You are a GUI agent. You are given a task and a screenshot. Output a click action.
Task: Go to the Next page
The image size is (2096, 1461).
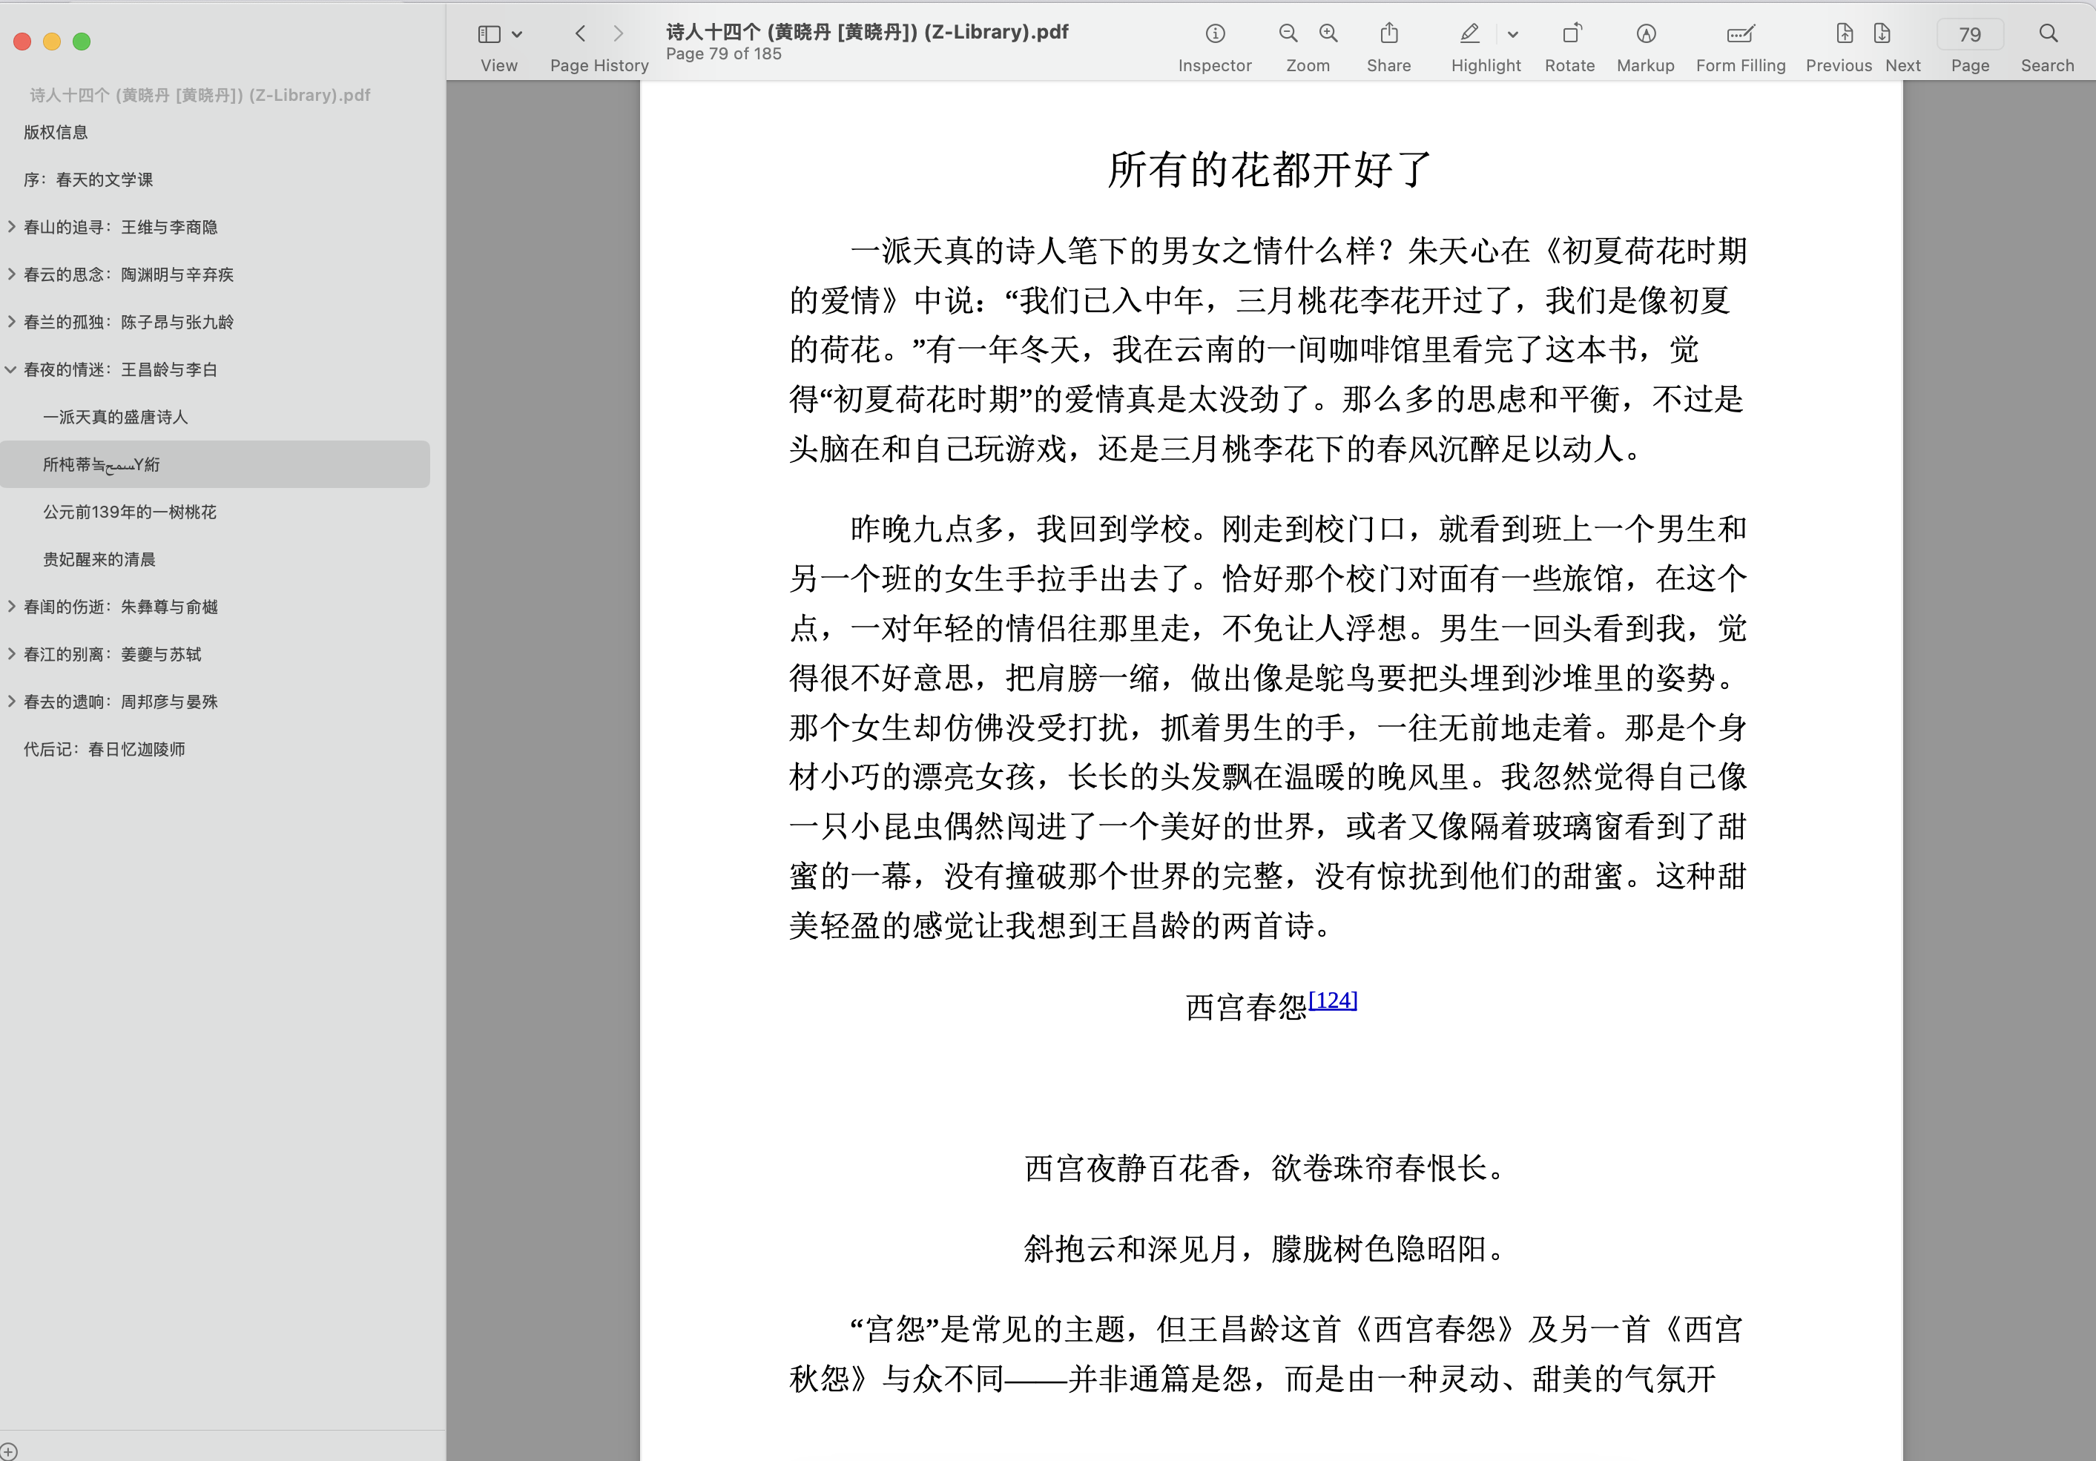1882,34
